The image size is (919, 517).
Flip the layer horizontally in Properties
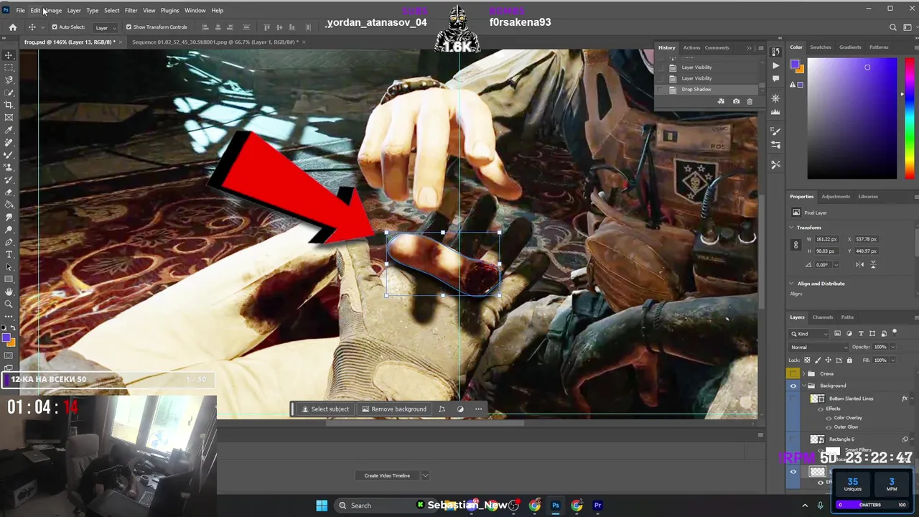tap(859, 264)
